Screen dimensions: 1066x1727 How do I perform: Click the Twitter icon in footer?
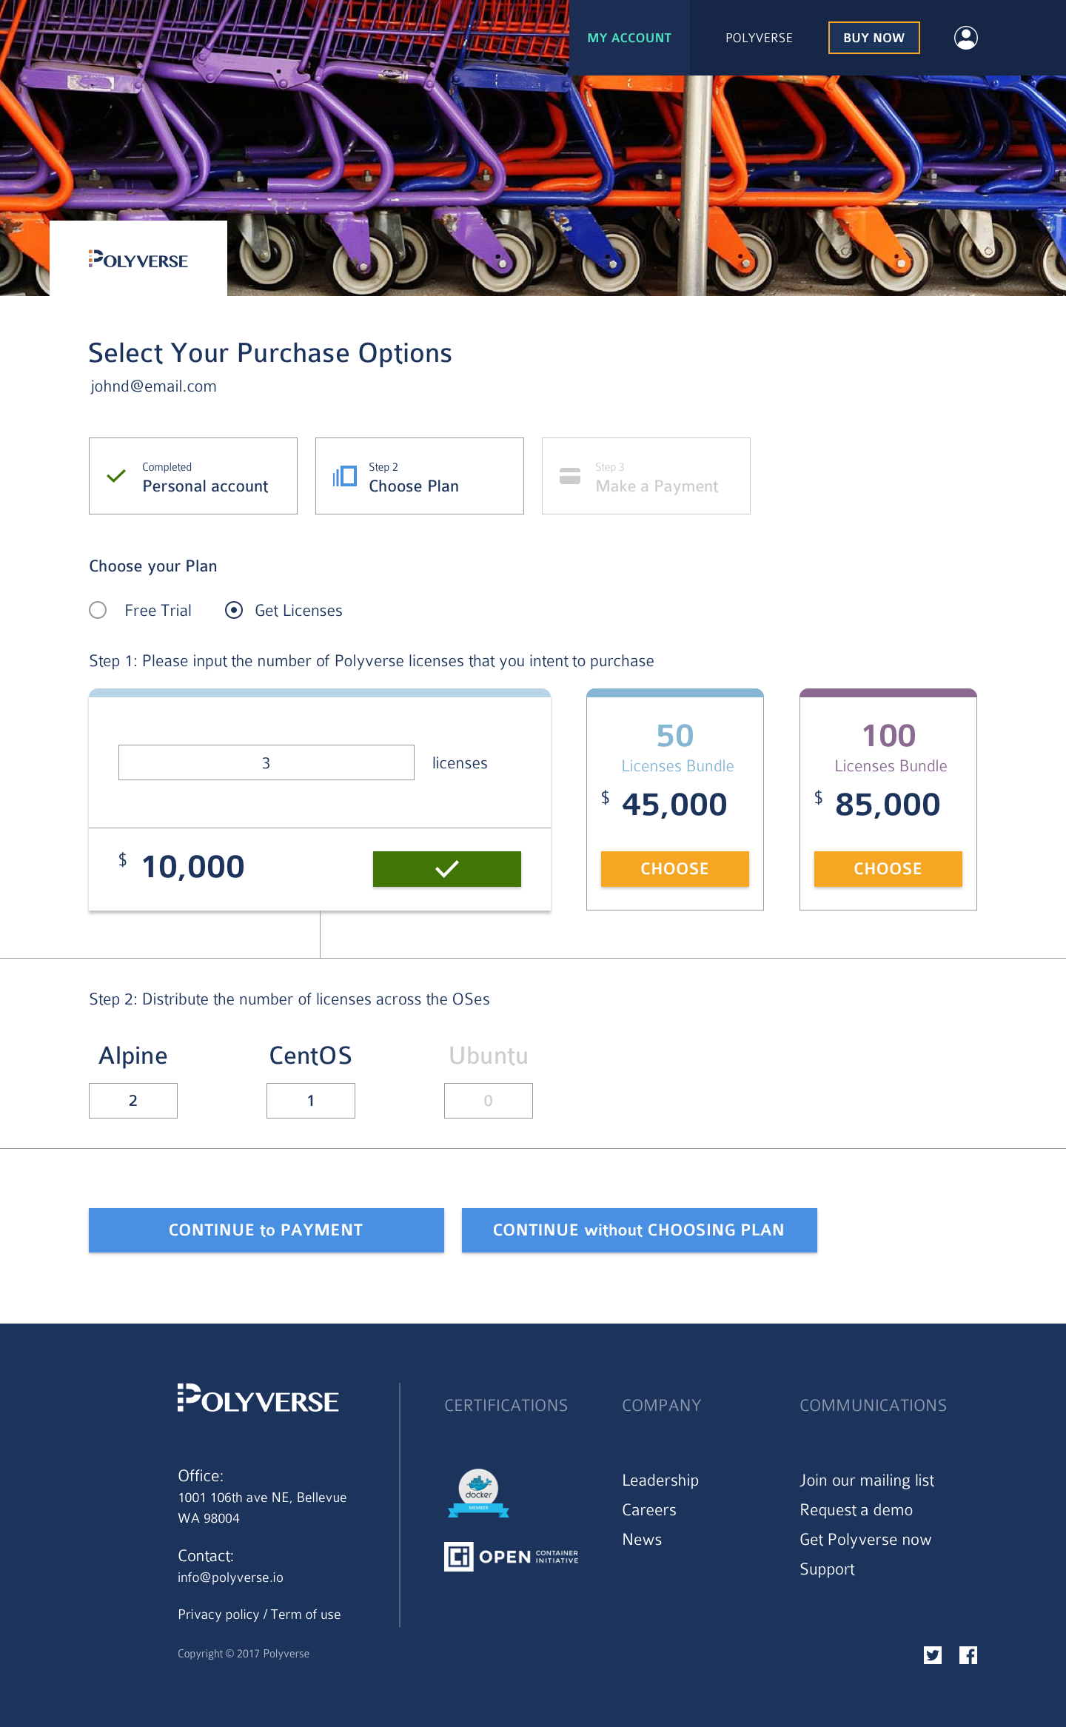tap(932, 1655)
